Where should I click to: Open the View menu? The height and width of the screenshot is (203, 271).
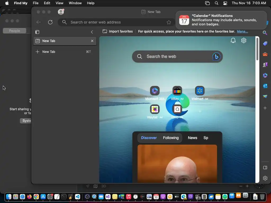(x=59, y=3)
